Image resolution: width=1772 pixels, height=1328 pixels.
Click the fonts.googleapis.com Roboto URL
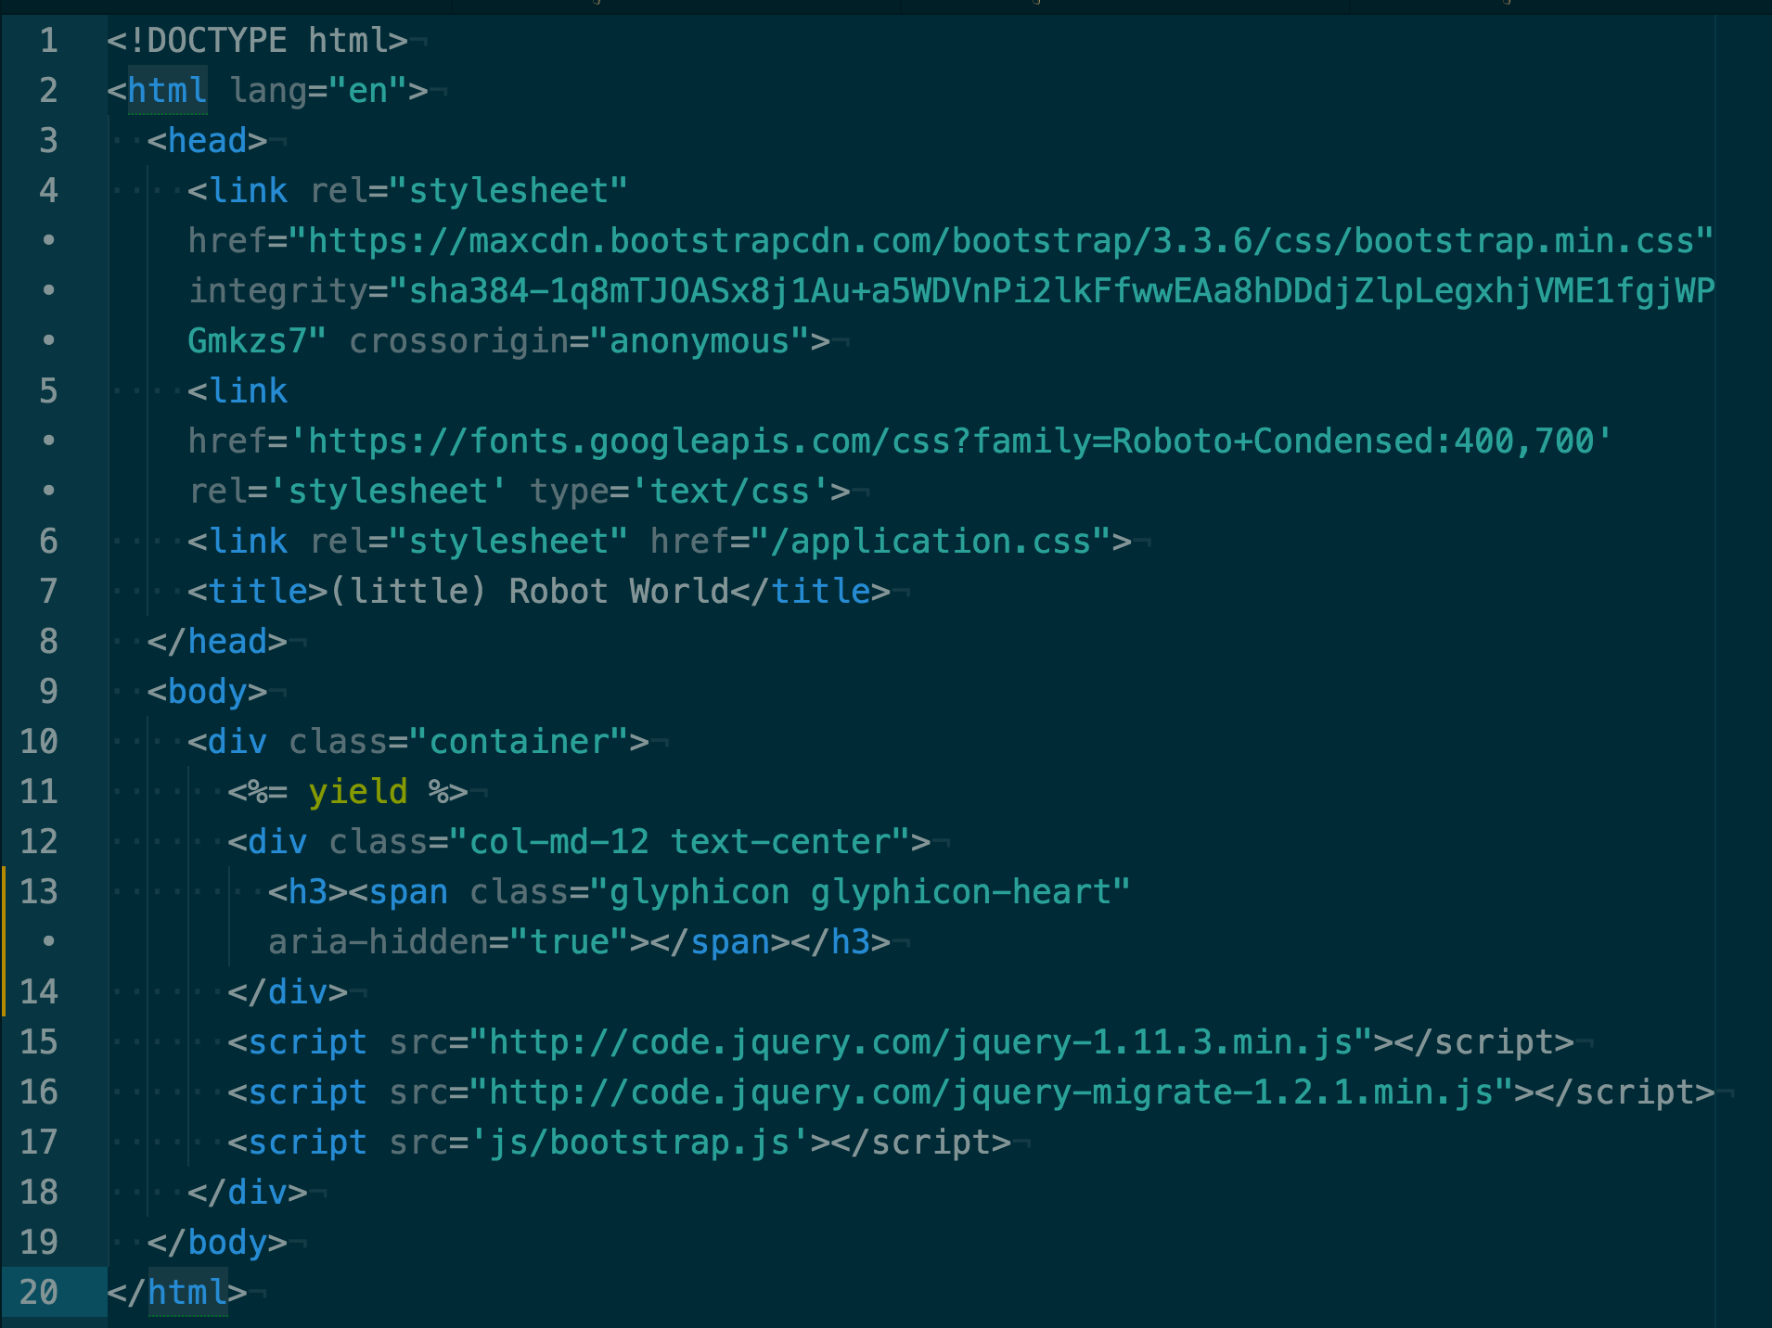click(951, 441)
